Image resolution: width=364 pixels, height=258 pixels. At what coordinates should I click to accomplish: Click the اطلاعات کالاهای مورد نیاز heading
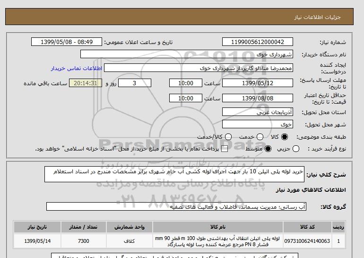(311, 190)
